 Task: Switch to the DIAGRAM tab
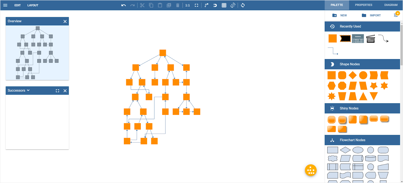tap(391, 5)
